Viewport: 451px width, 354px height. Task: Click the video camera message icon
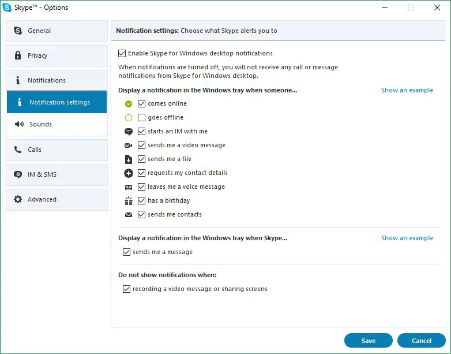click(x=128, y=146)
